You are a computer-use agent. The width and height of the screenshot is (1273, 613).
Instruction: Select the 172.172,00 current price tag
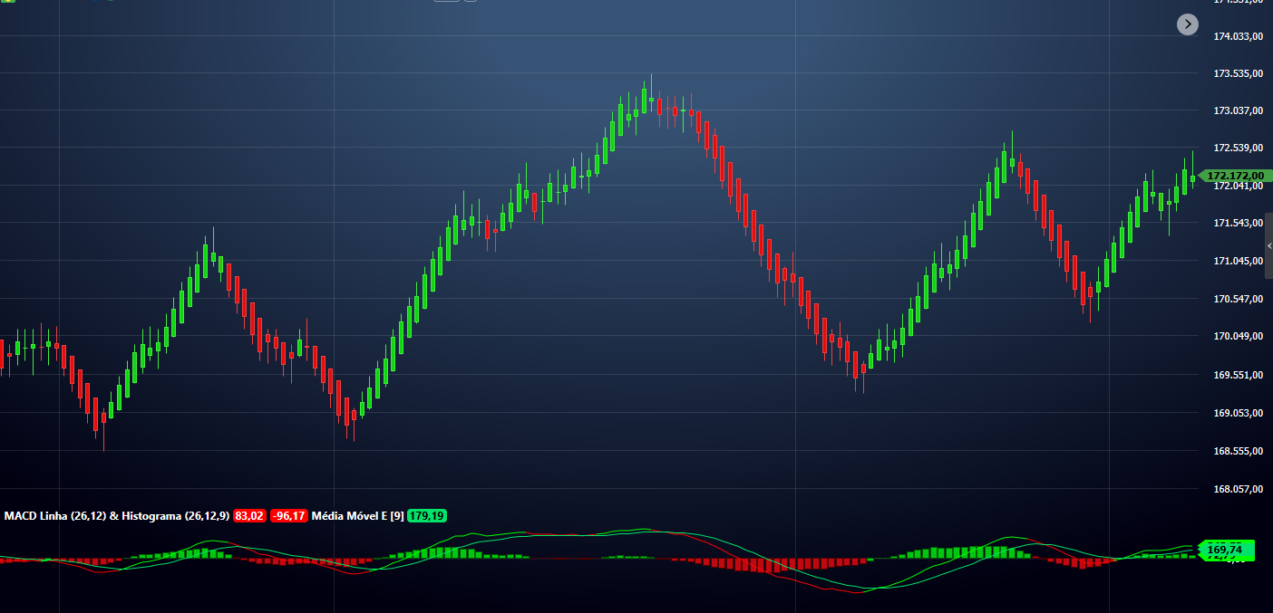[1235, 176]
